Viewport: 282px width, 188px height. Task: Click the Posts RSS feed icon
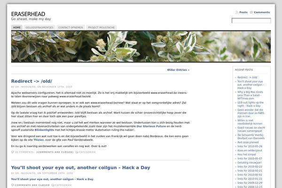point(237,12)
